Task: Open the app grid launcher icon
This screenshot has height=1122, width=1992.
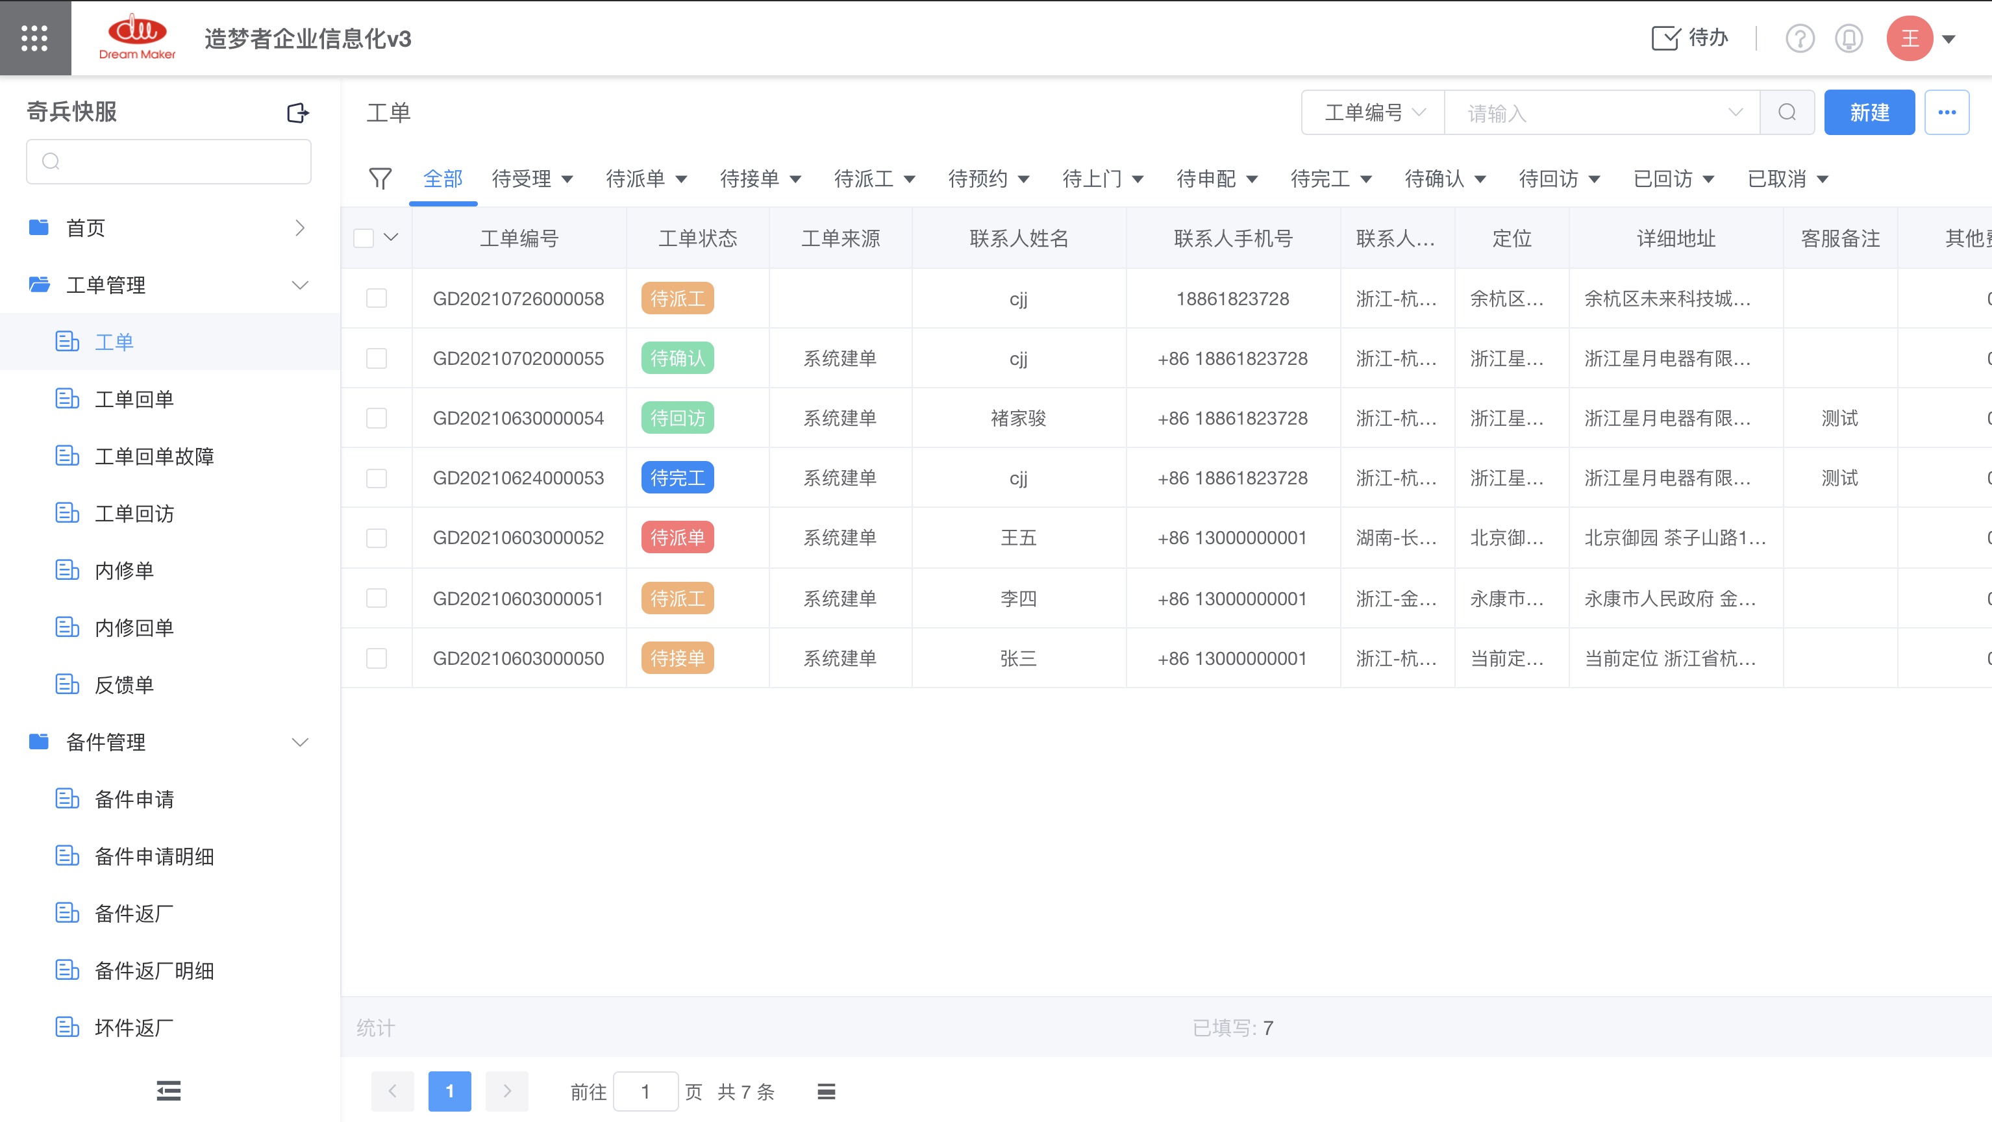Action: (35, 38)
